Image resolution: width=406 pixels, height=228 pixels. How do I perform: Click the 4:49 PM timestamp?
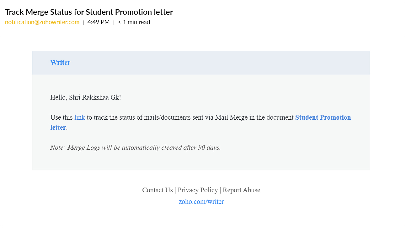click(99, 22)
